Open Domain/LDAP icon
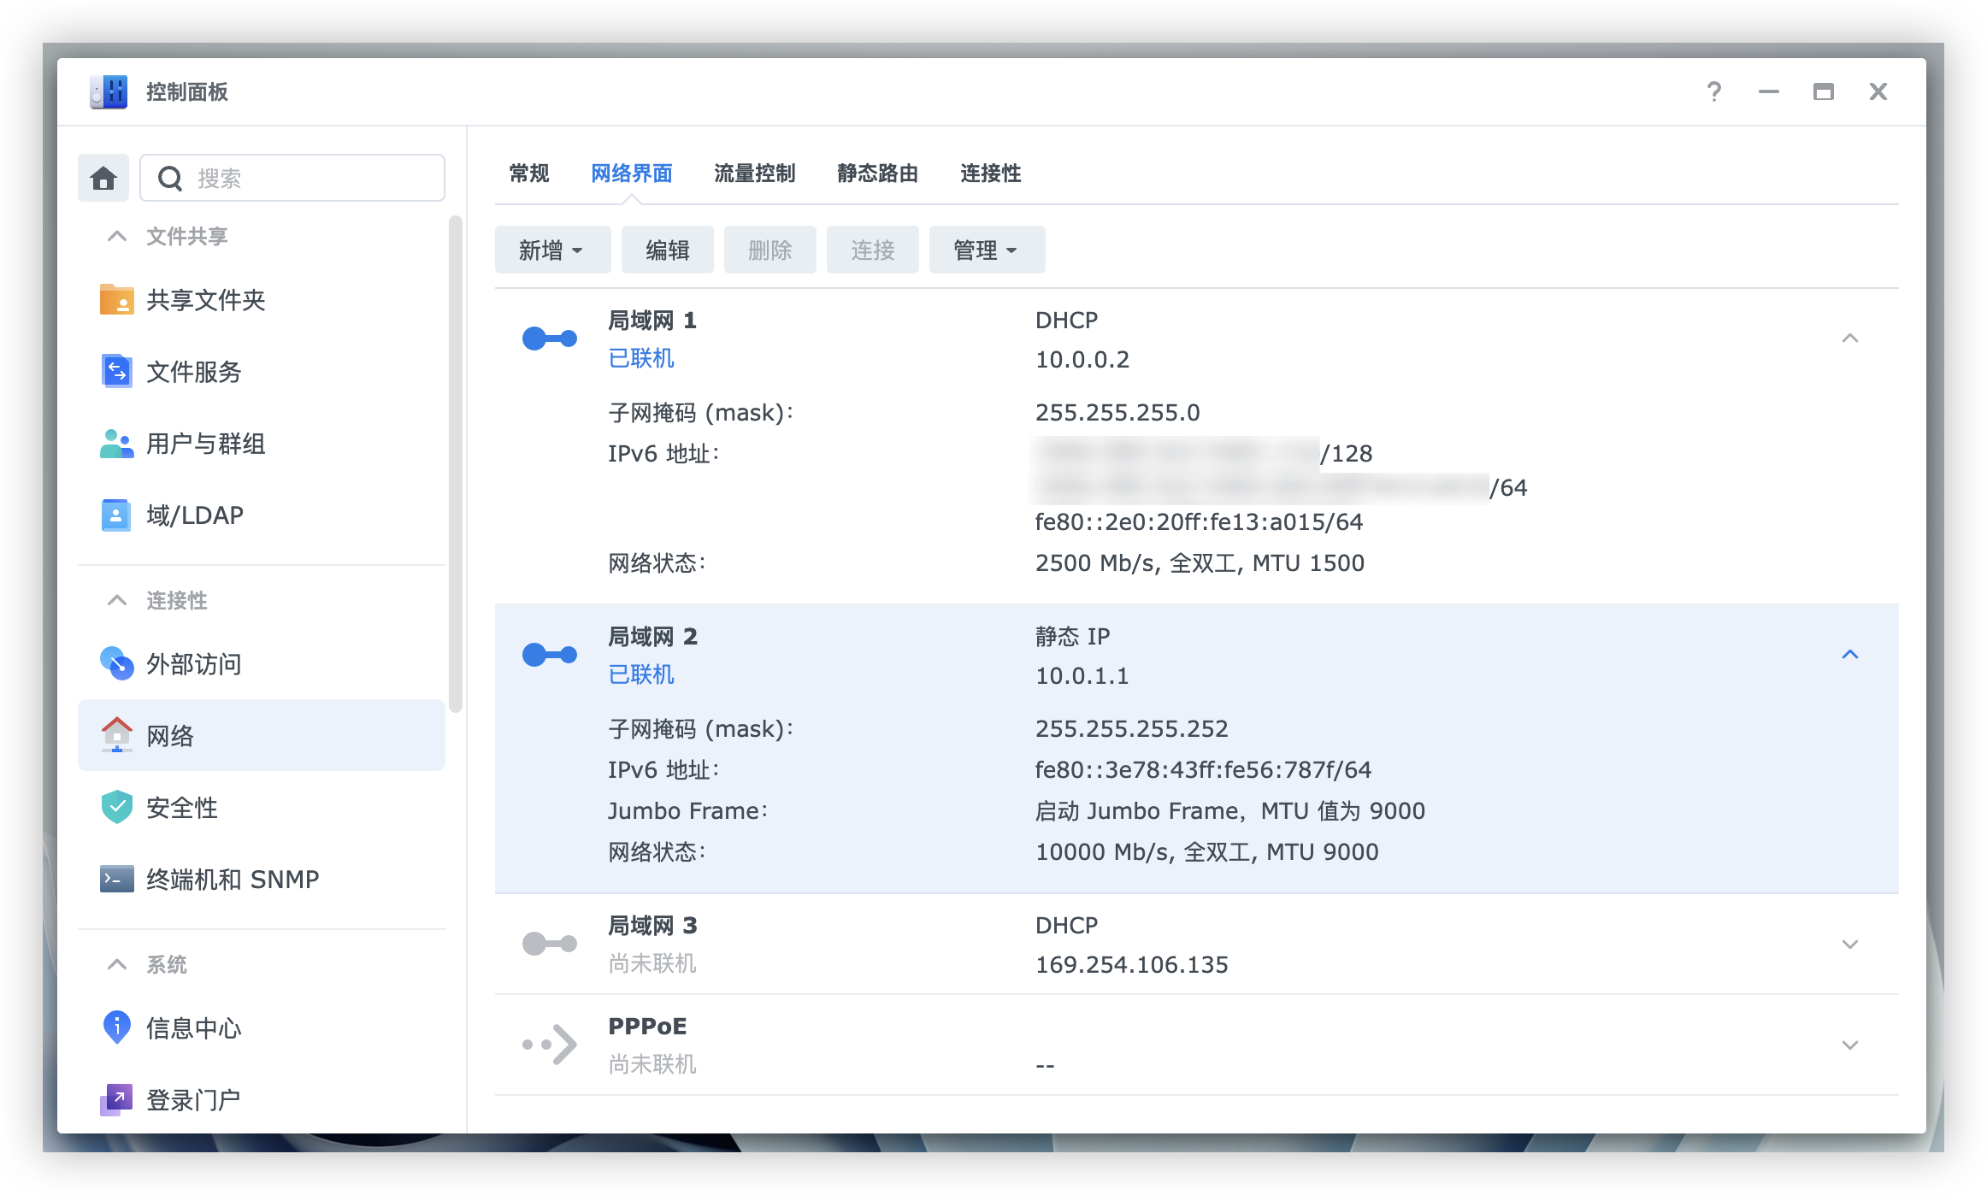1987x1195 pixels. pyautogui.click(x=116, y=515)
